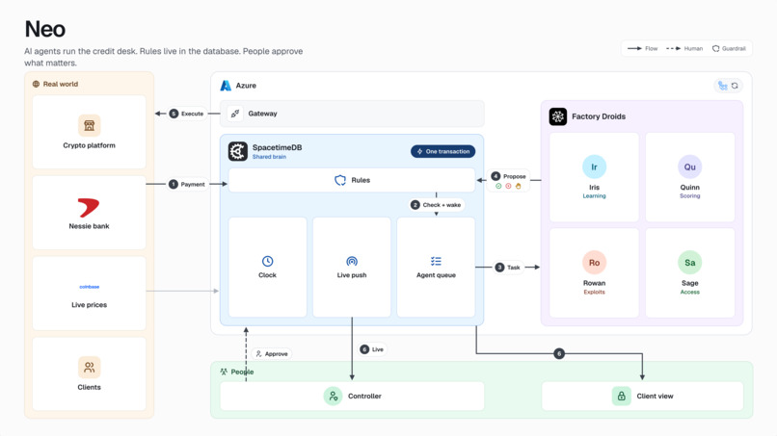Click the Live step pill
This screenshot has width=777, height=436.
372,349
